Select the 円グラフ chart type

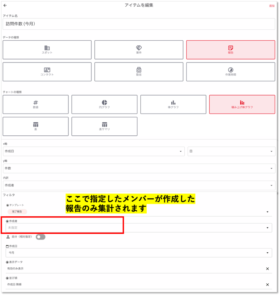click(x=104, y=104)
